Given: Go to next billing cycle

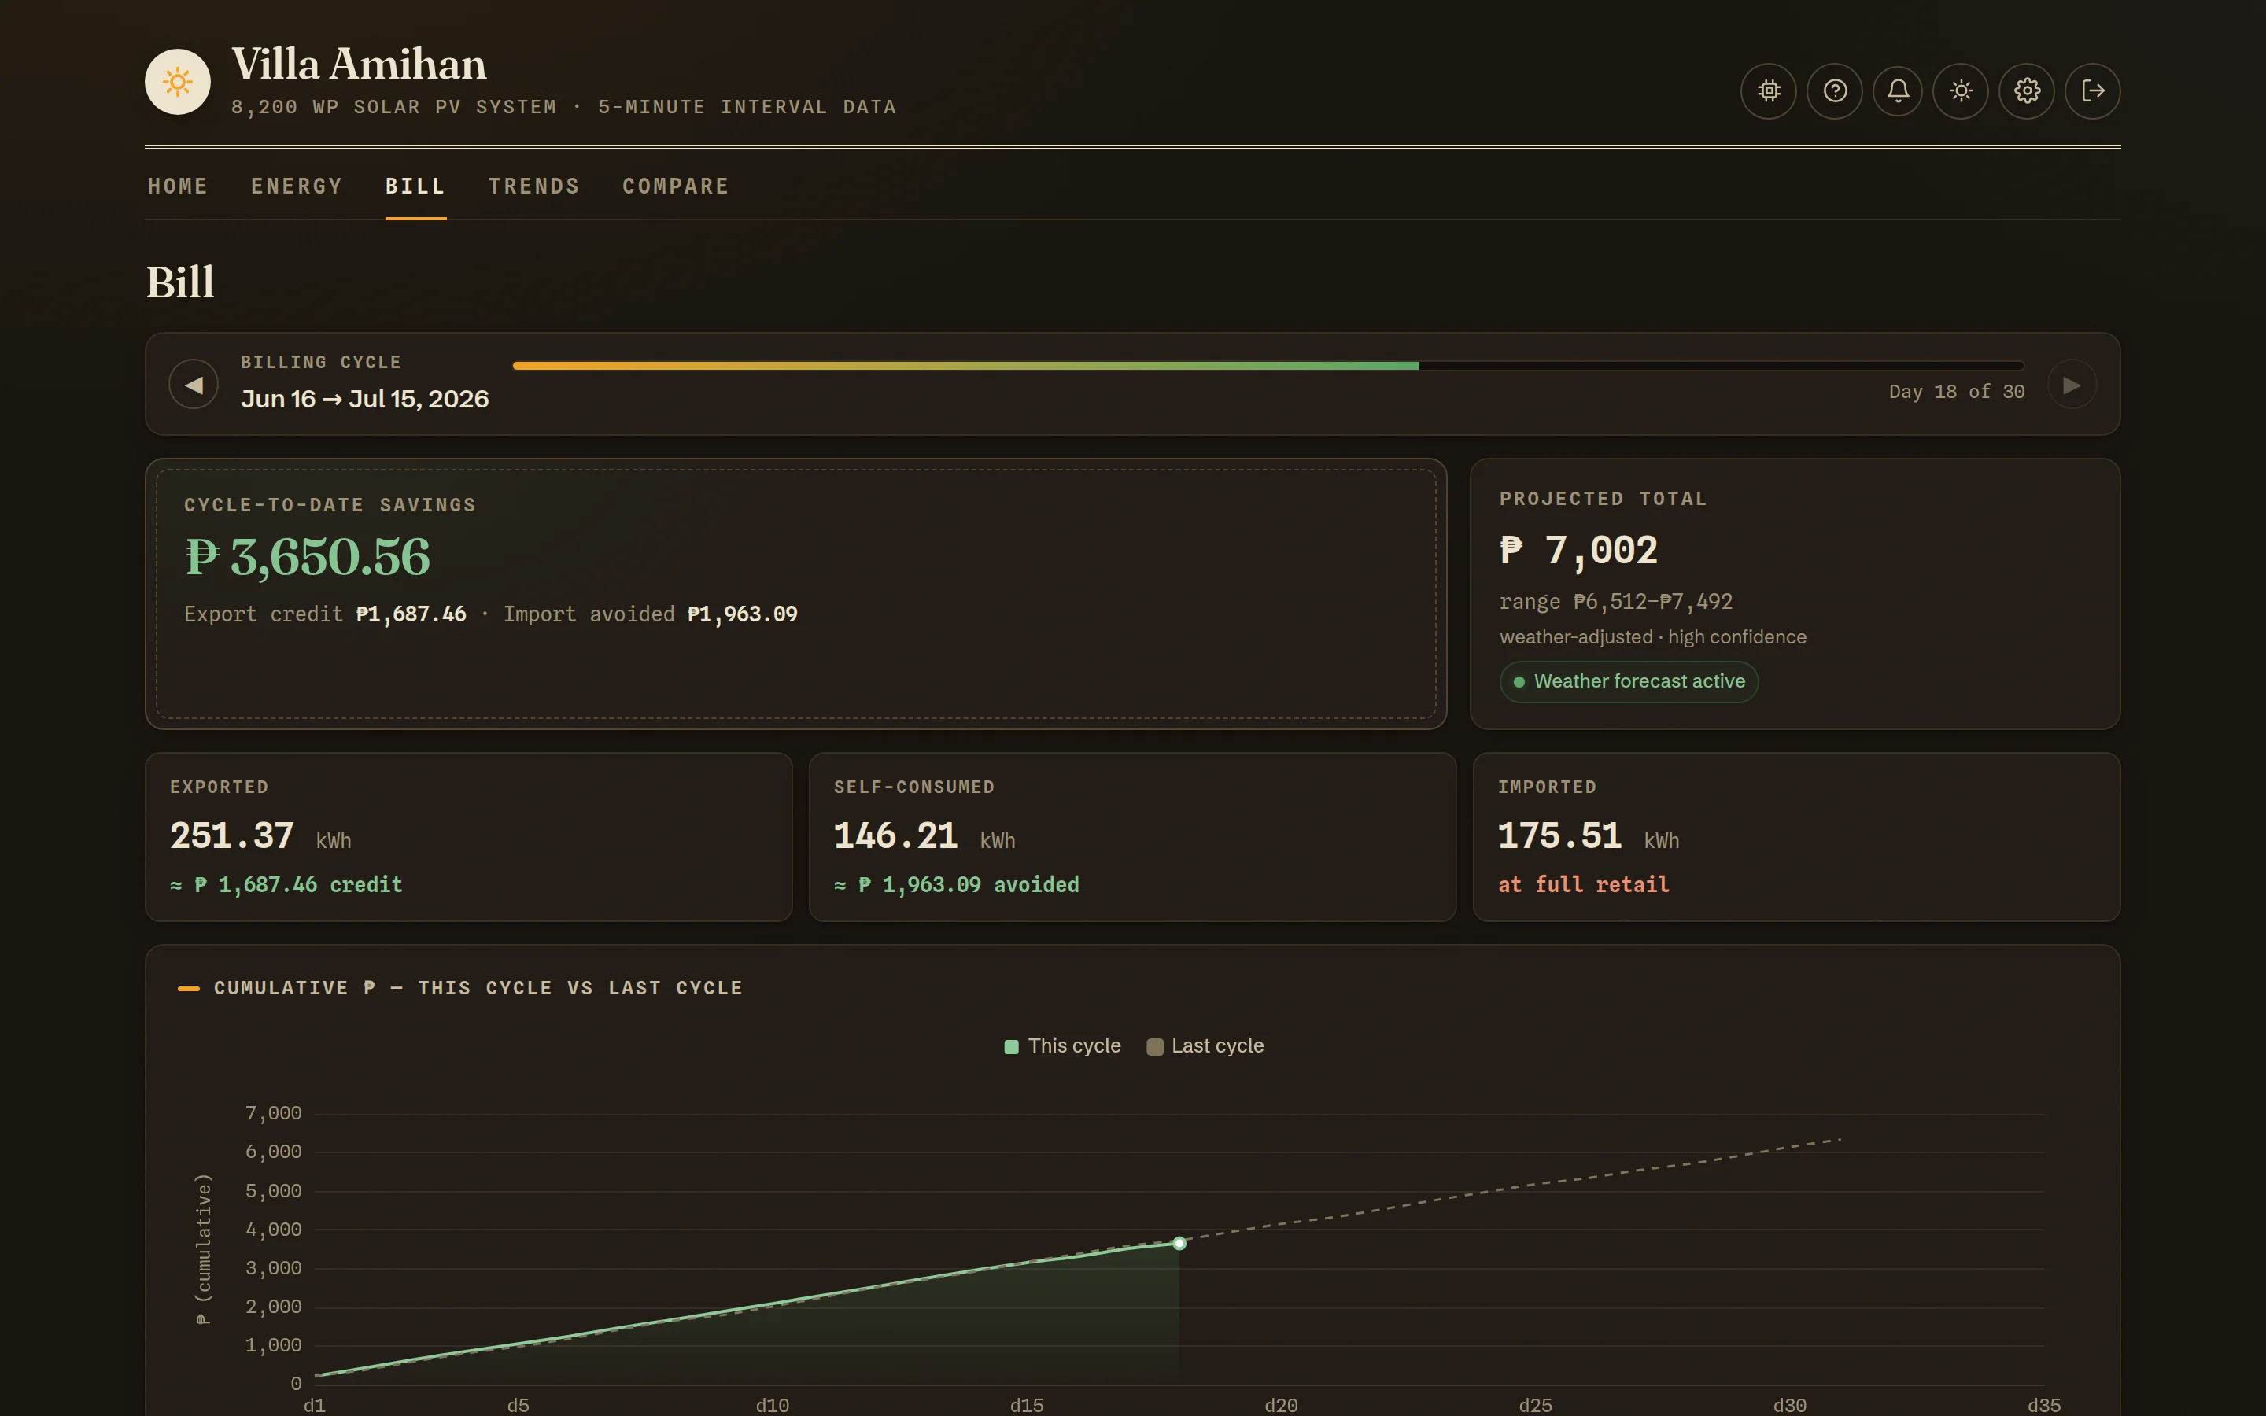Looking at the screenshot, I should [x=2071, y=385].
